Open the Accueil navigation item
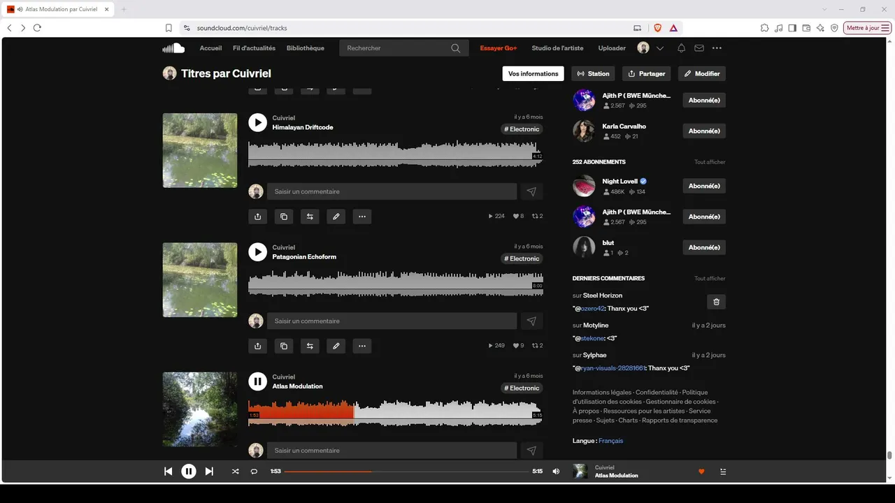 [210, 48]
